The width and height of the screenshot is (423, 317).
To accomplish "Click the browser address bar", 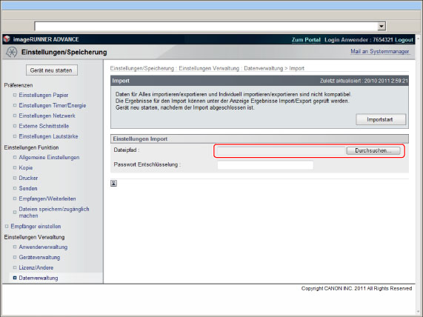I will (x=207, y=26).
